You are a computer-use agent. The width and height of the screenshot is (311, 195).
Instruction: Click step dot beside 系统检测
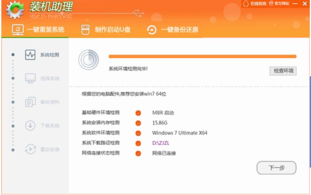coord(13,55)
